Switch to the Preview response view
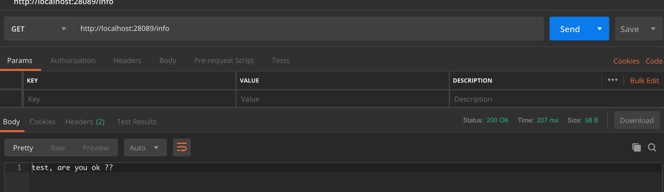Image resolution: width=664 pixels, height=192 pixels. 96,148
